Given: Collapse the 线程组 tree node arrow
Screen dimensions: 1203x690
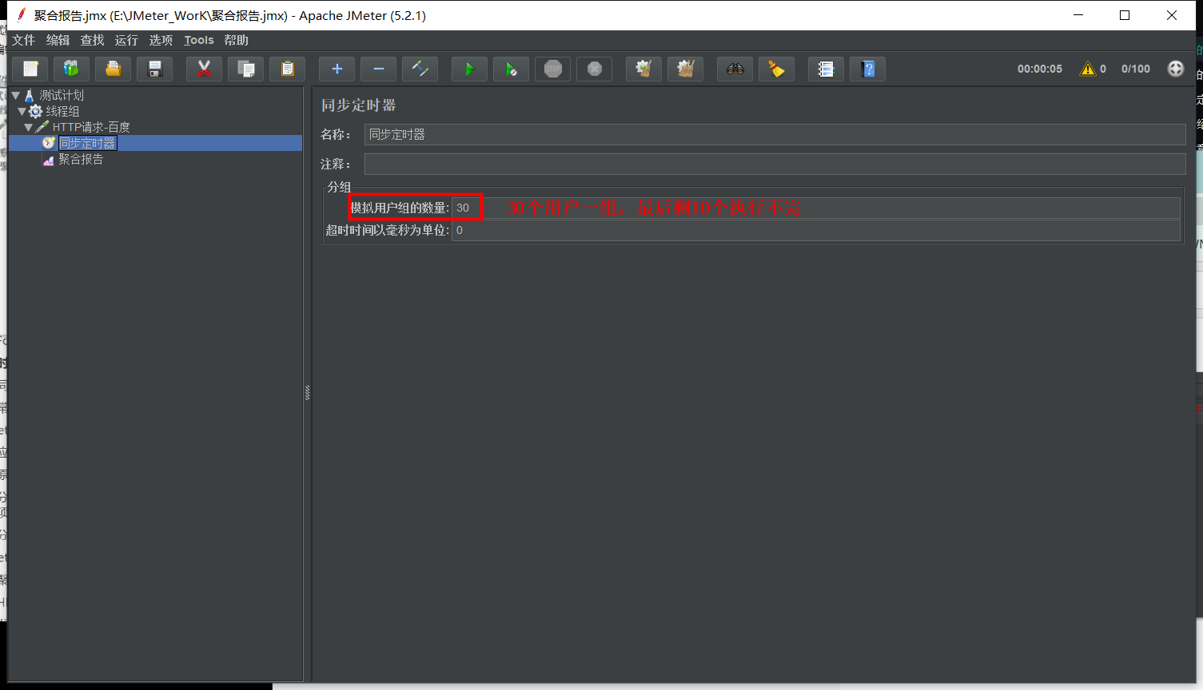Looking at the screenshot, I should click(22, 111).
